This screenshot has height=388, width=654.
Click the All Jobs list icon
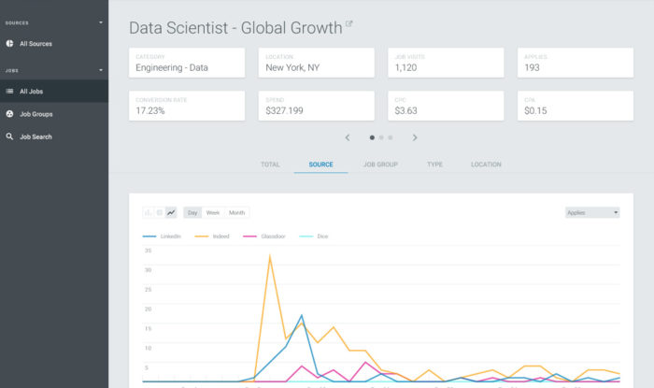(9, 91)
